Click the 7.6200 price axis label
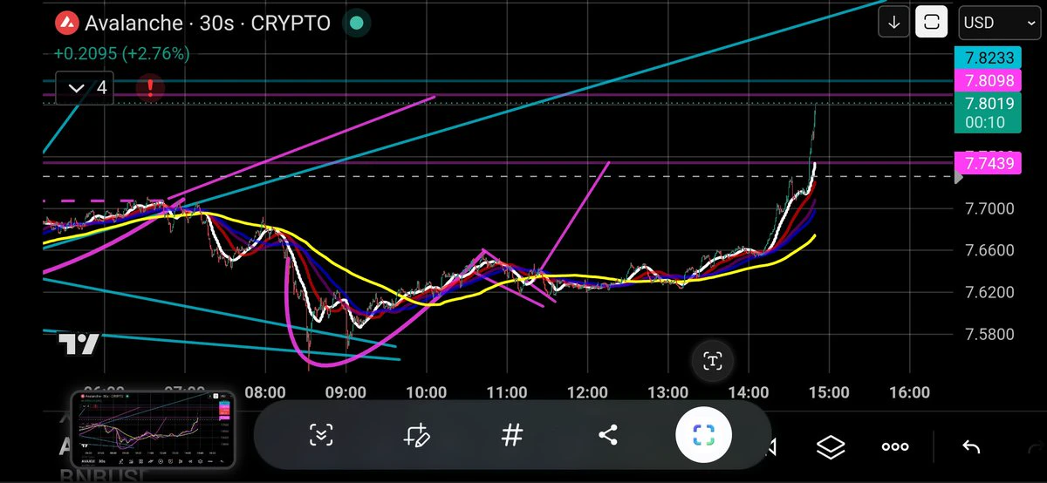The height and width of the screenshot is (483, 1047). pyautogui.click(x=989, y=292)
